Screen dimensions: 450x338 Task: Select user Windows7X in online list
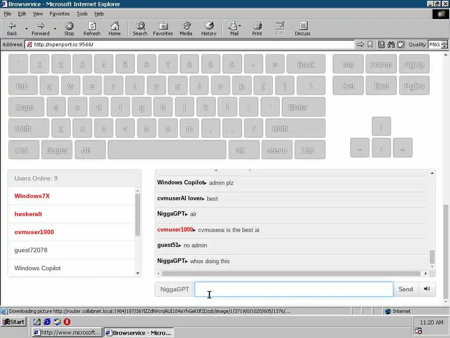[x=72, y=196]
